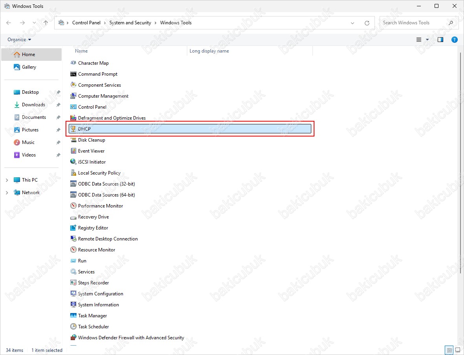Screen dimensions: 464x355
Task: Go up one folder level
Action: pyautogui.click(x=46, y=23)
